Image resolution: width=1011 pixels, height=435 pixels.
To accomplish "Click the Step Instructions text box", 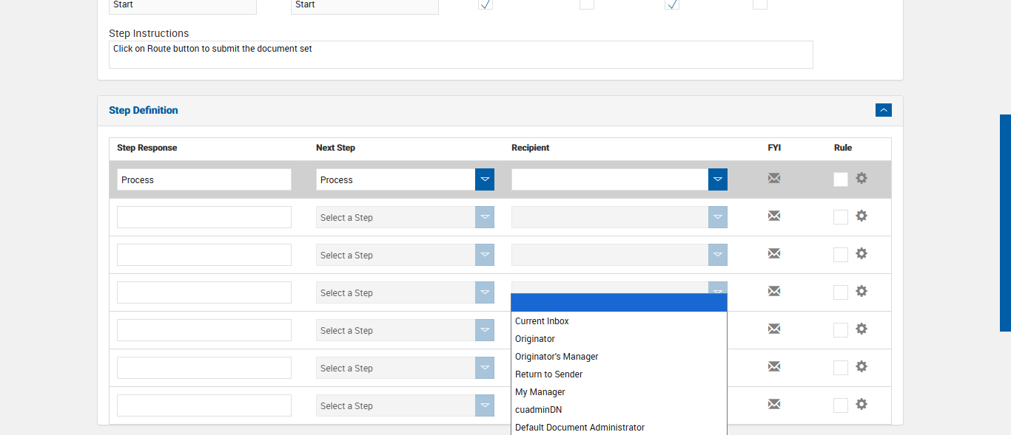I will point(460,55).
